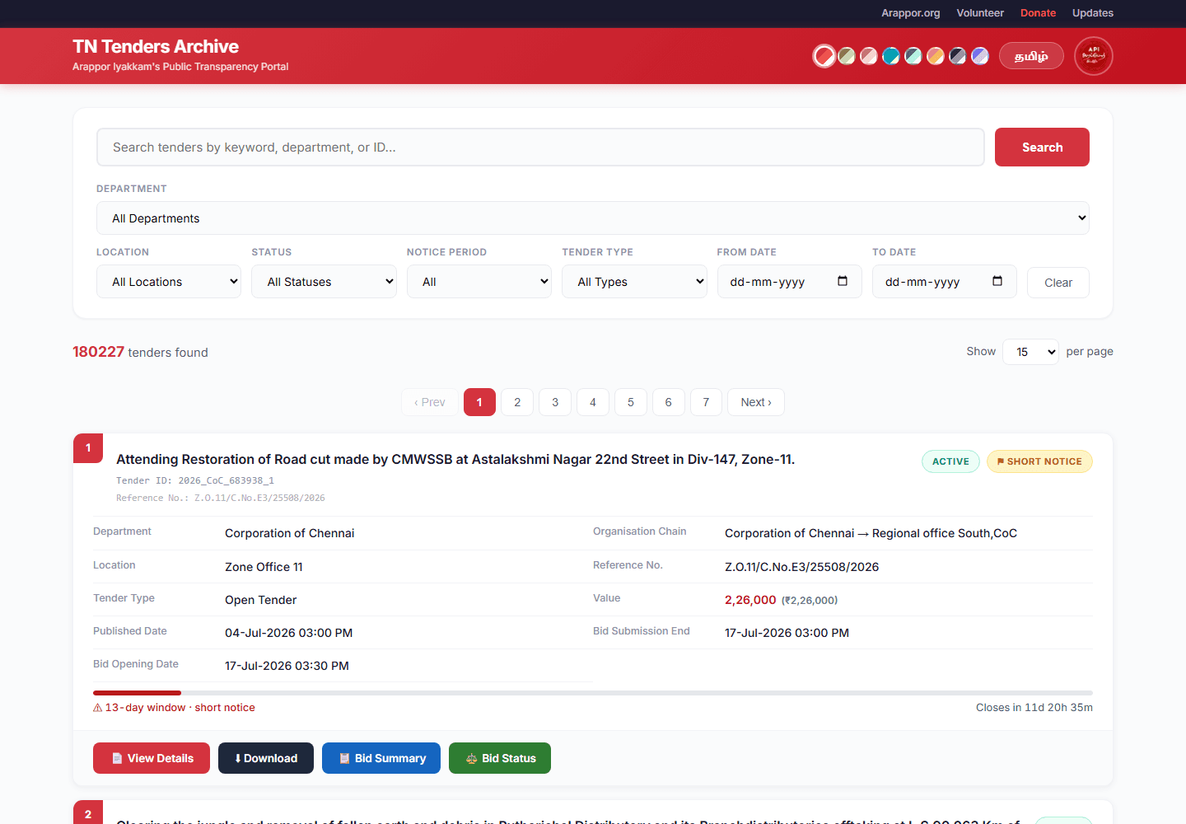
Task: Go to pagination page 2
Action: 517,402
